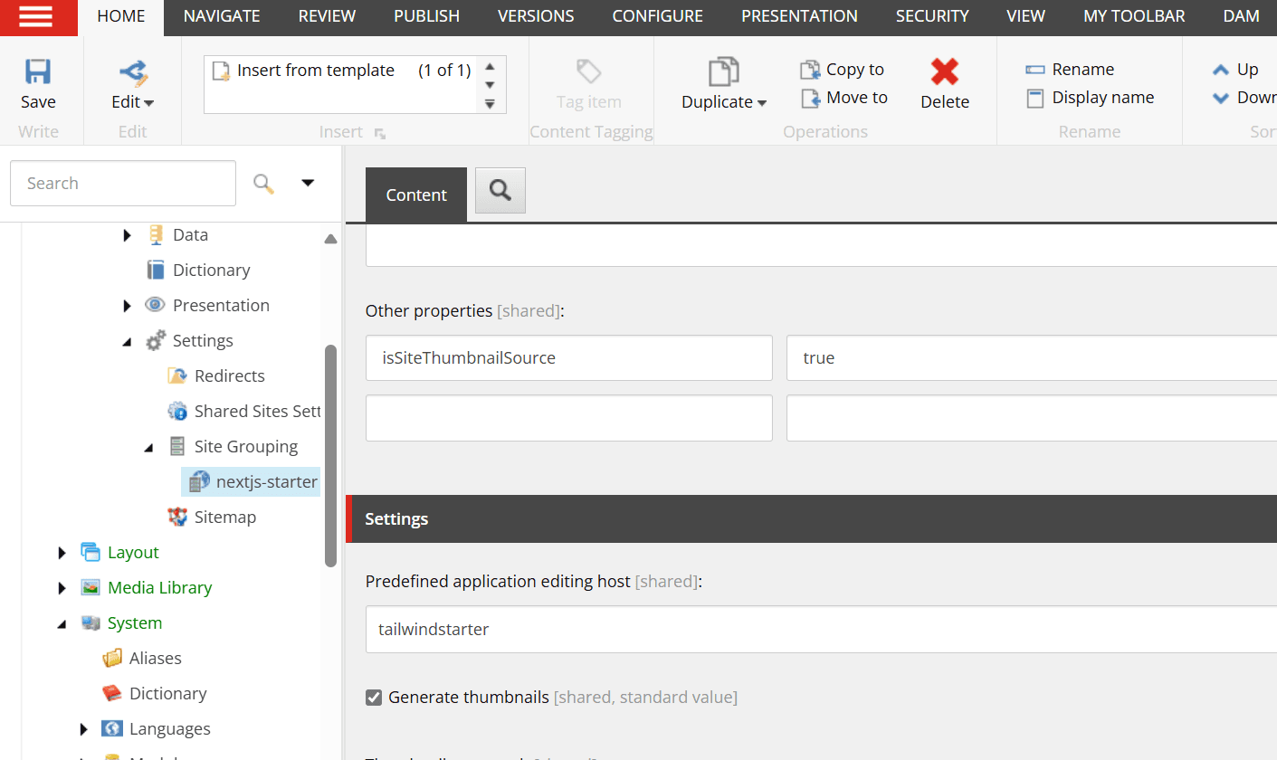Click the Copy to icon

810,70
